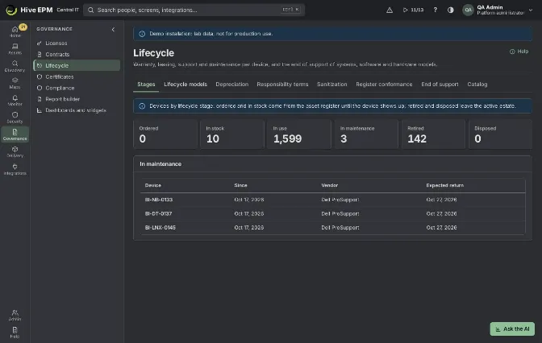
Task: Click the Expected return column header
Action: 445,185
